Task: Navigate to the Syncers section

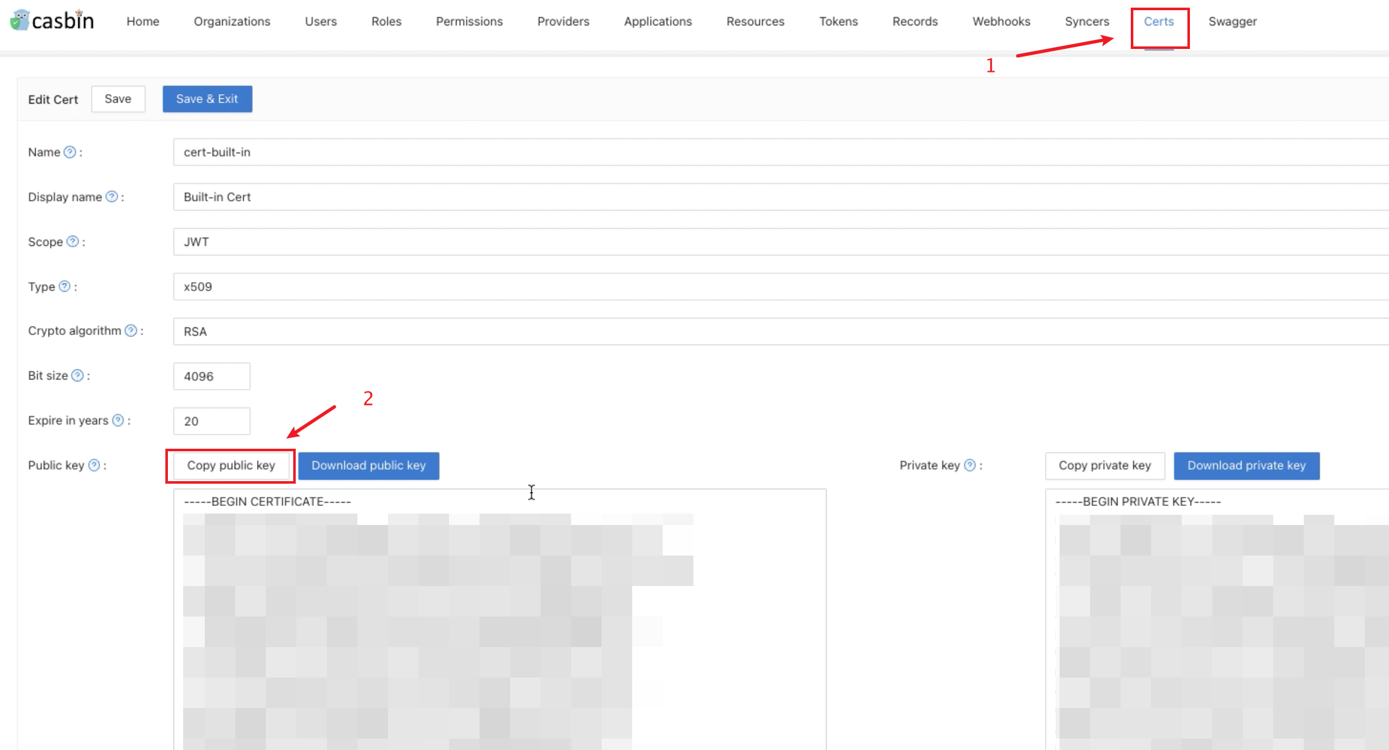Action: (x=1087, y=21)
